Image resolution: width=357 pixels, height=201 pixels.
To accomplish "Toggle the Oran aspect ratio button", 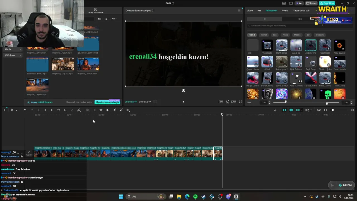I will point(234,102).
